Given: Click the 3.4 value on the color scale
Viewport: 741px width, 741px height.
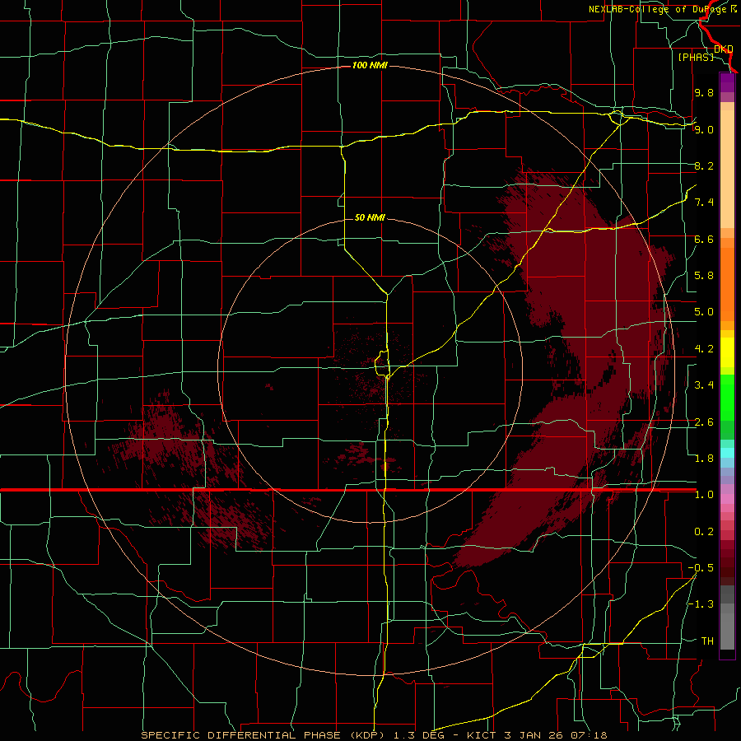Looking at the screenshot, I should 704,385.
